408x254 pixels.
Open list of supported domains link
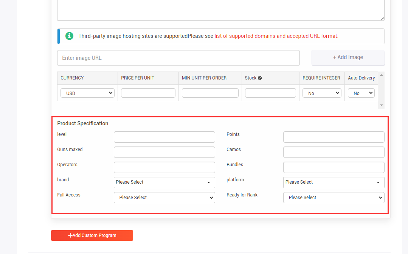click(x=276, y=36)
